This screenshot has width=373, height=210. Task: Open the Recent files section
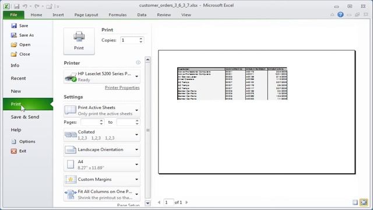[18, 78]
